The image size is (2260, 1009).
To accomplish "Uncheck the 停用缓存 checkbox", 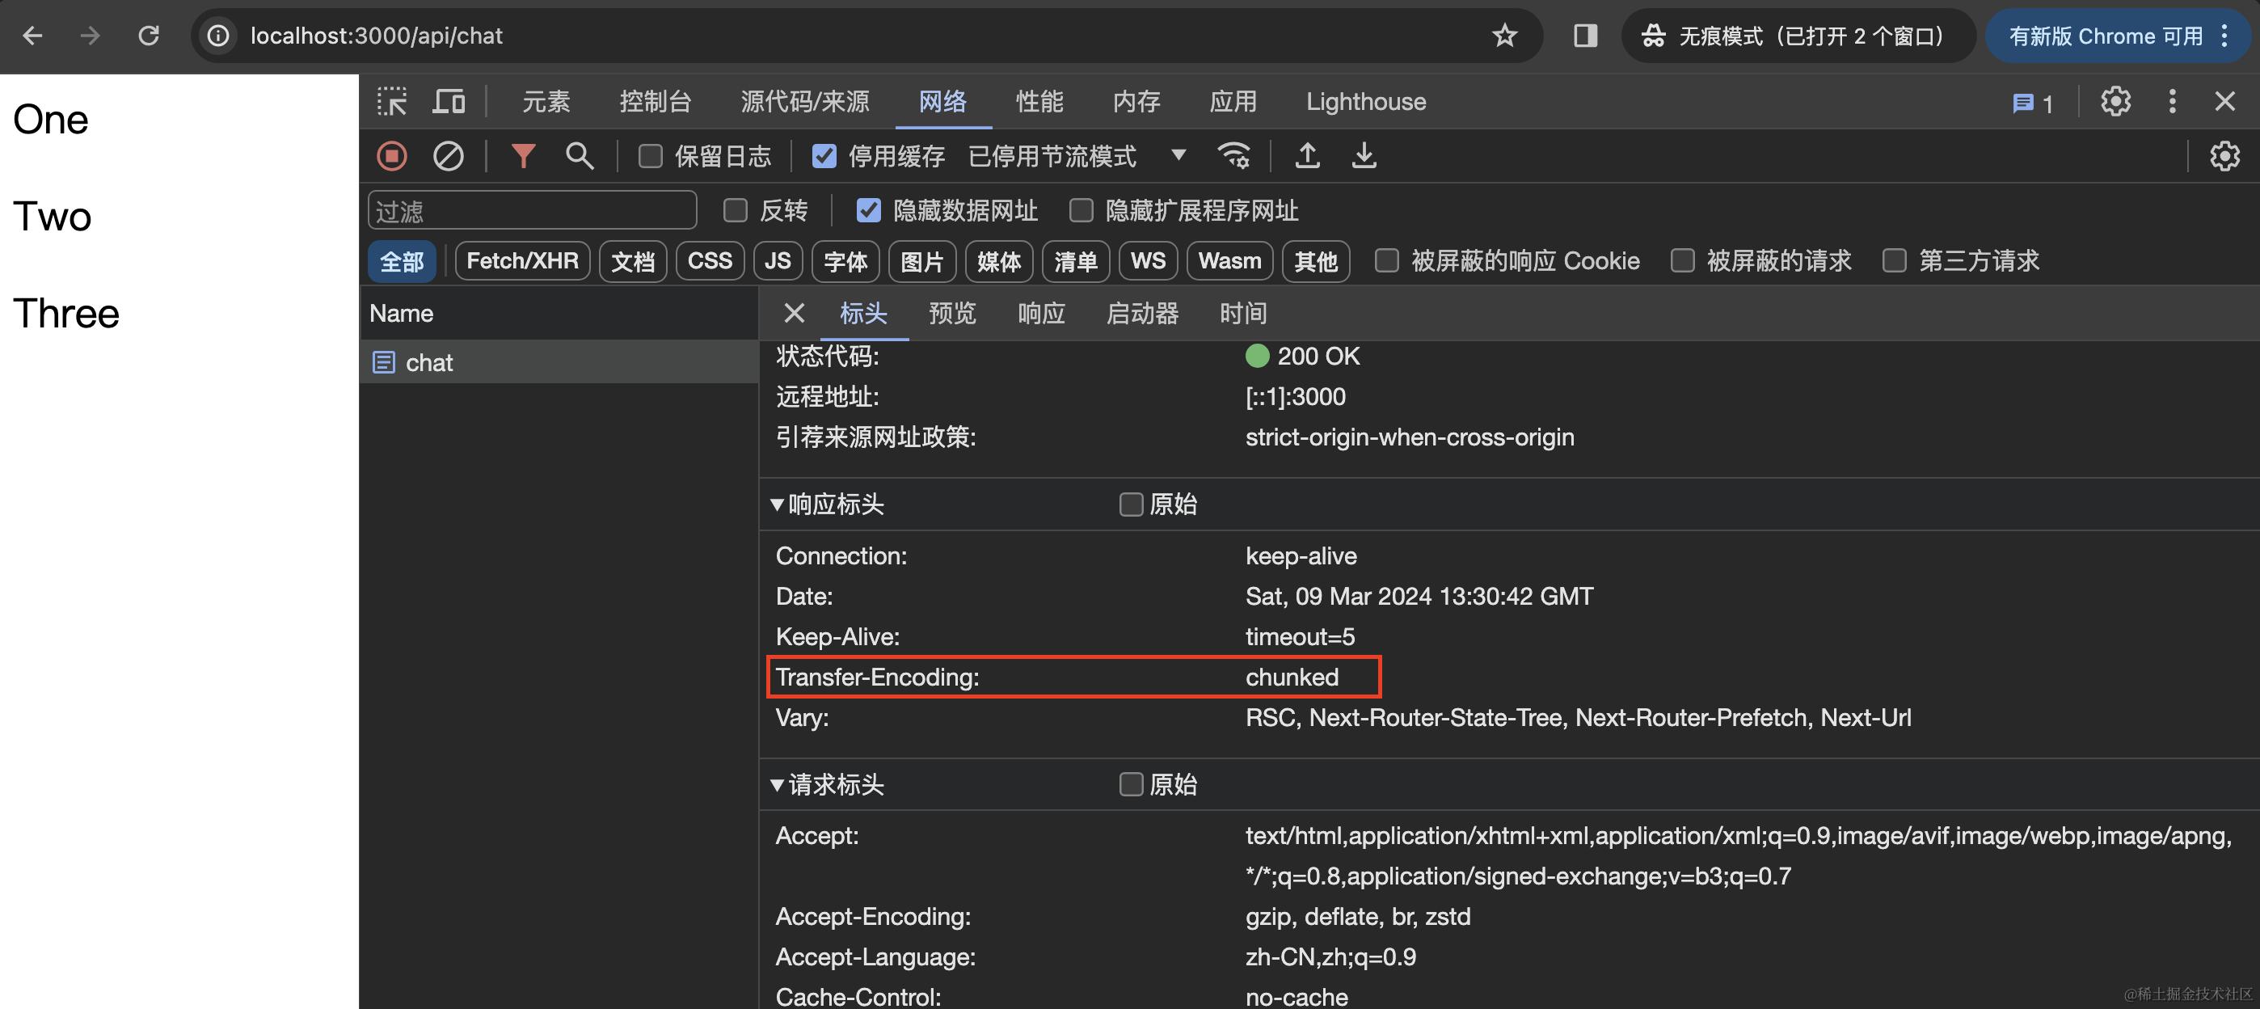I will 824,156.
